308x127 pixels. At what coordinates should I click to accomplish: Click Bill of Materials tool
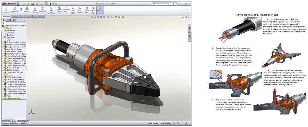coord(79,10)
